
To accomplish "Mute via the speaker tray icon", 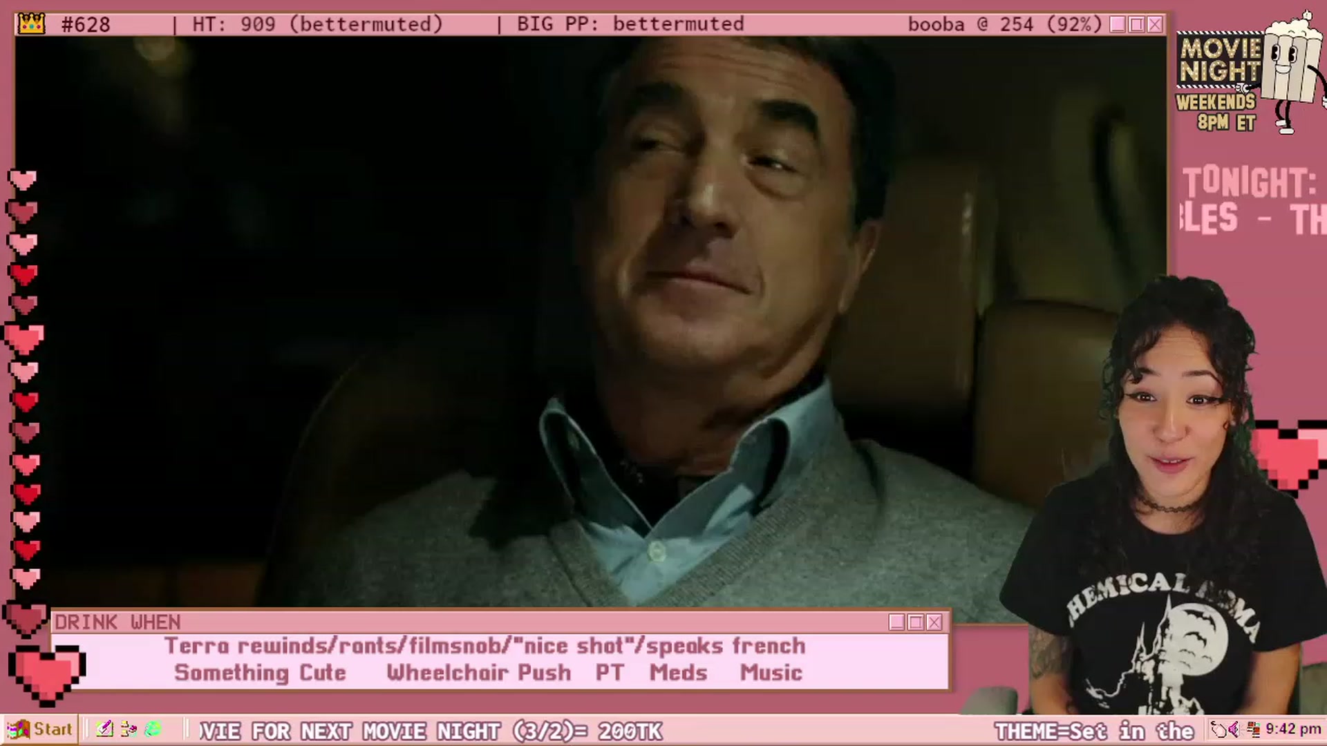I will coord(1234,729).
